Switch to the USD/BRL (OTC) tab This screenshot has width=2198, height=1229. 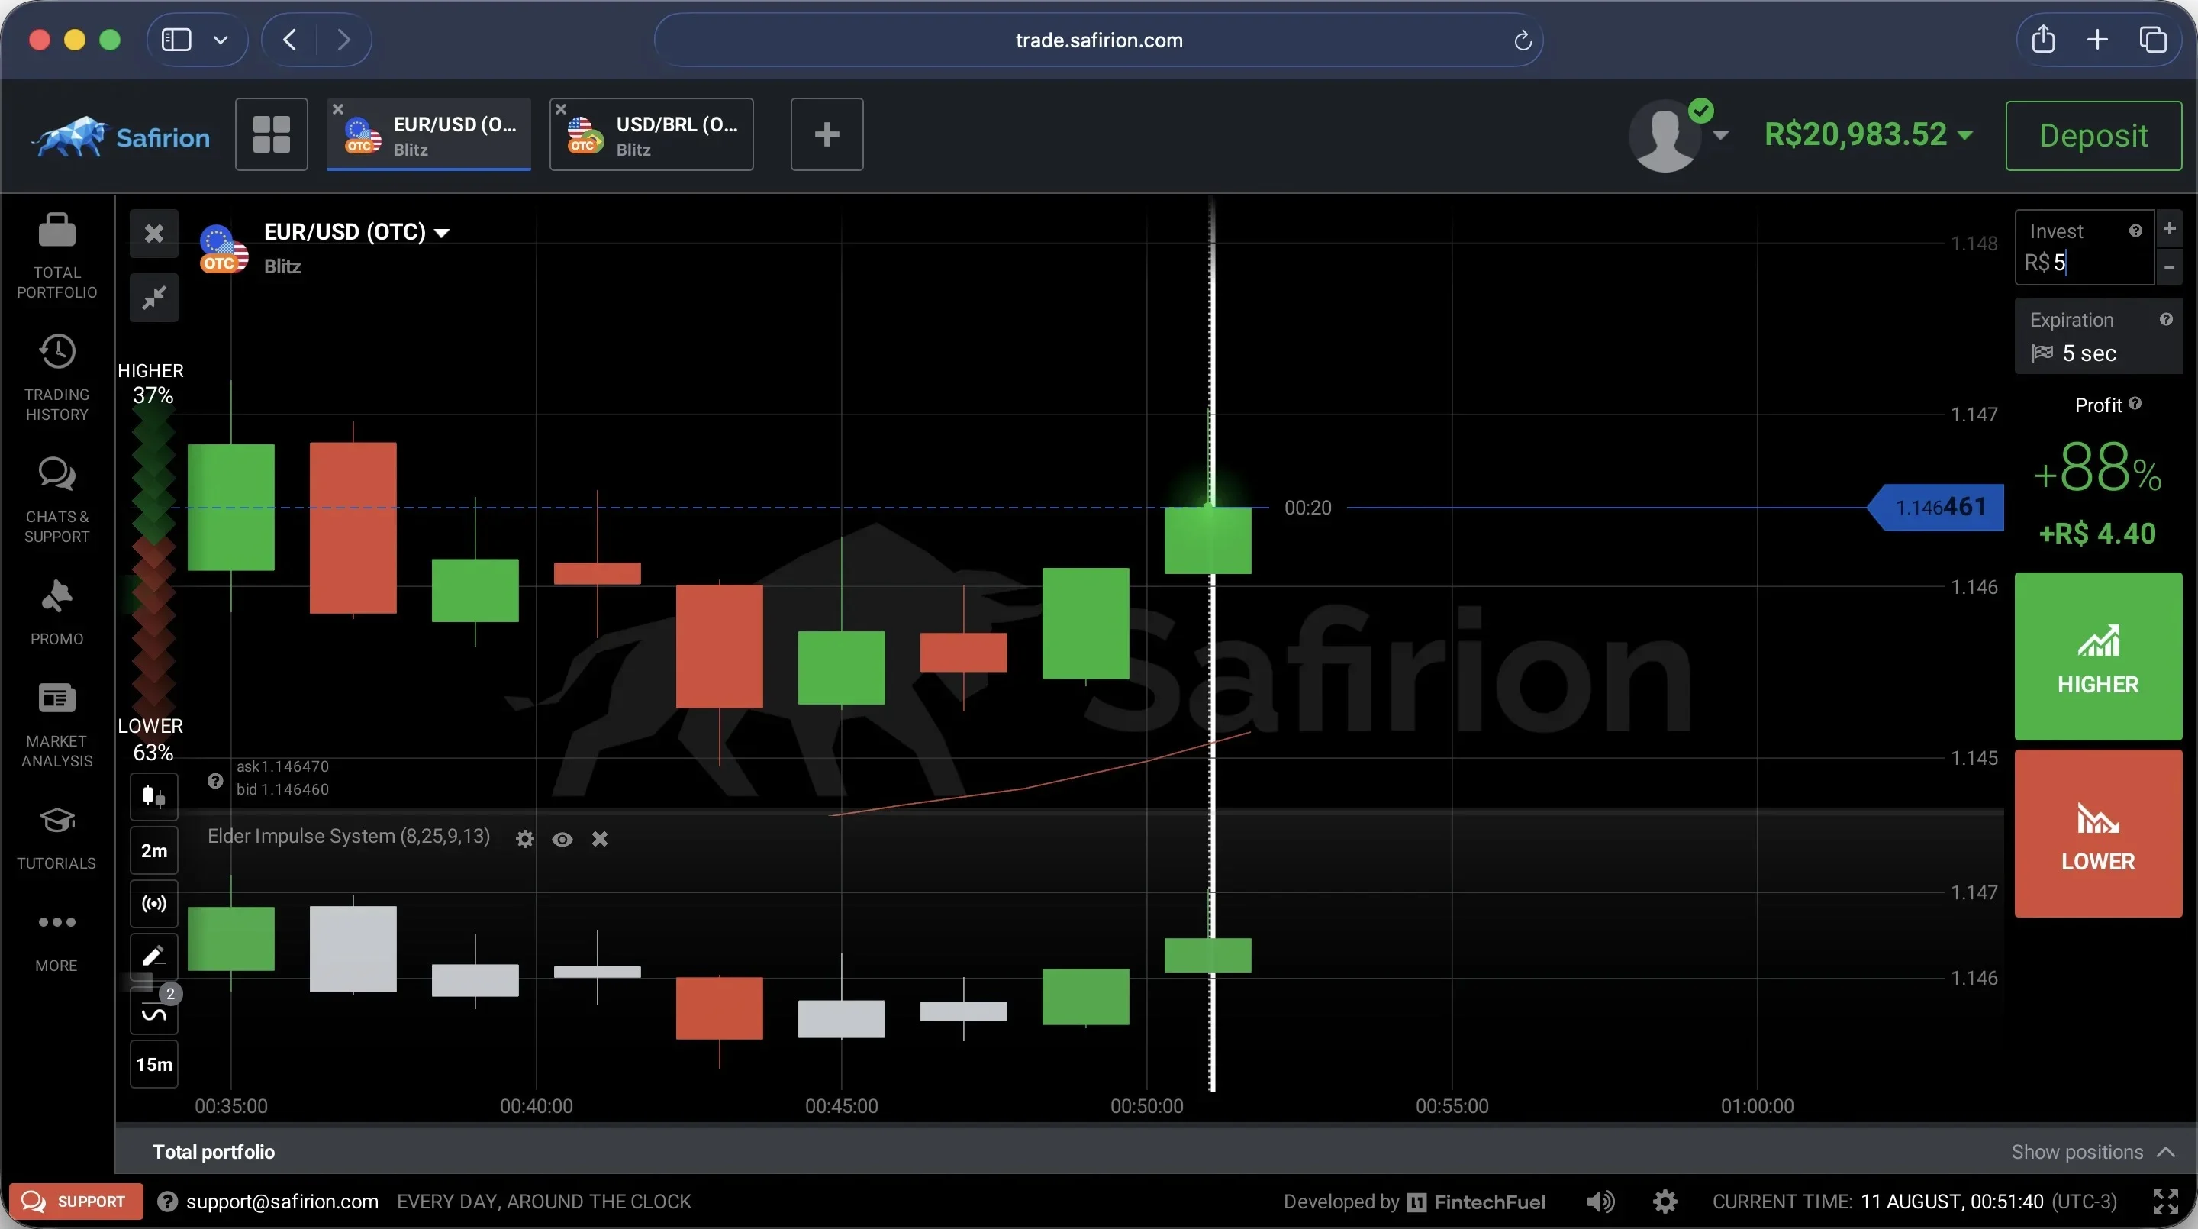[651, 135]
